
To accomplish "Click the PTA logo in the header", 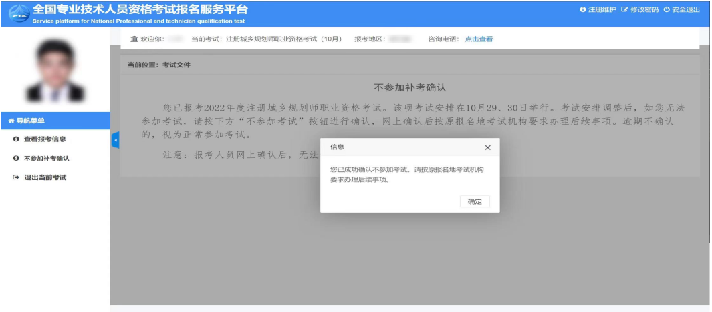I will 17,14.
